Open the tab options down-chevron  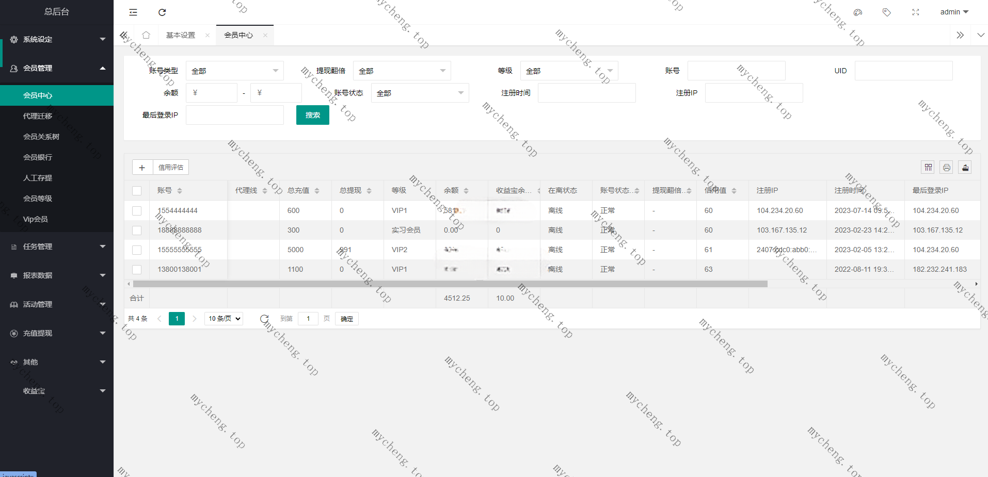pyautogui.click(x=981, y=35)
